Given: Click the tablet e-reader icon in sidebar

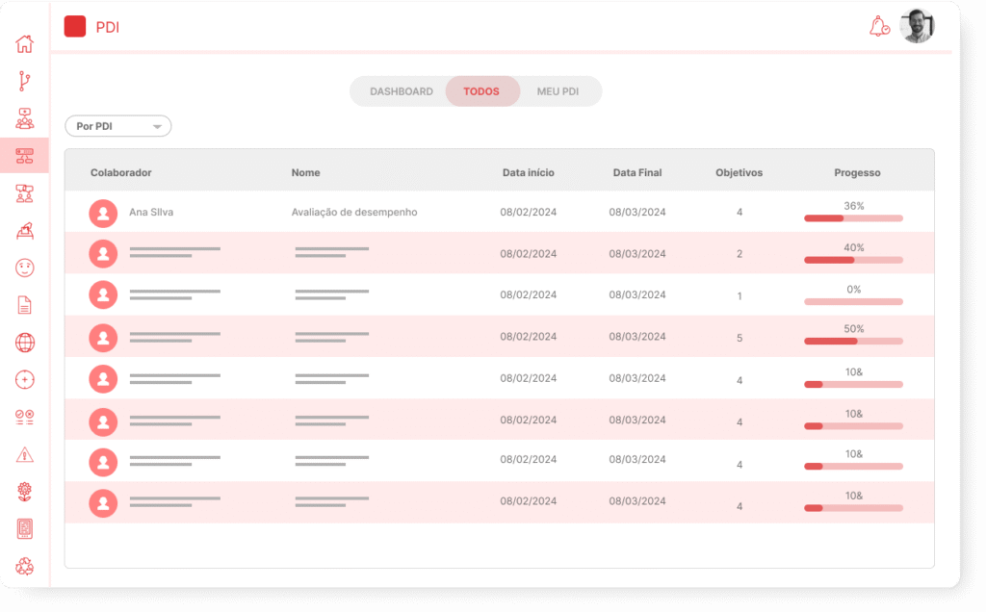Looking at the screenshot, I should (24, 528).
